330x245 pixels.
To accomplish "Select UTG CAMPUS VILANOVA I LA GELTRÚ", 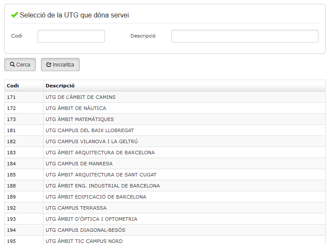I will 91,141.
